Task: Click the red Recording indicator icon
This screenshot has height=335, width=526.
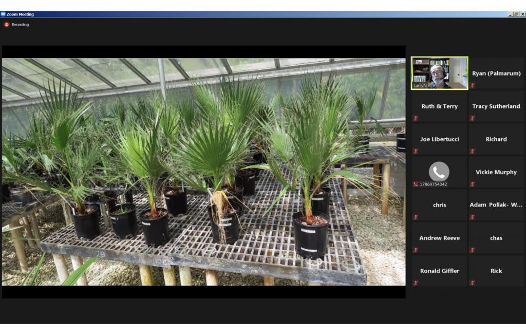Action: [x=7, y=25]
